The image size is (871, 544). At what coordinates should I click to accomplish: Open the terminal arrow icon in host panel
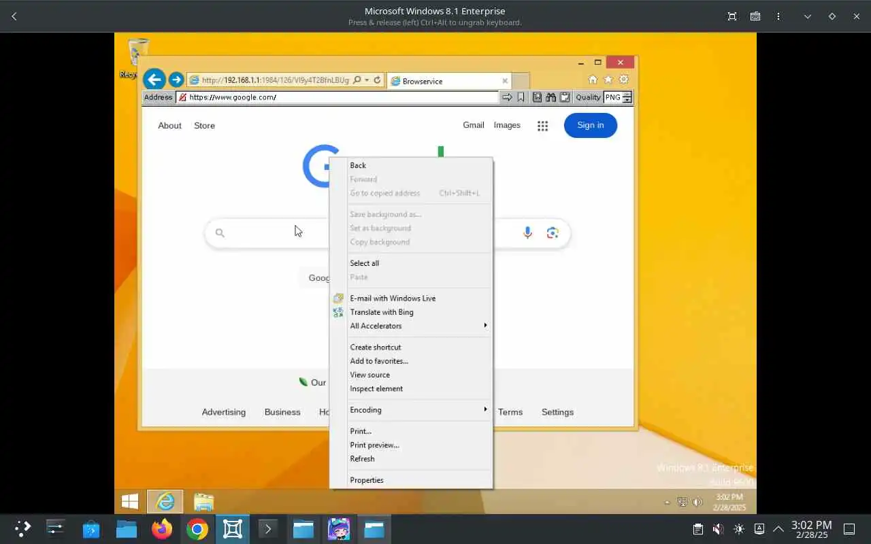268,529
